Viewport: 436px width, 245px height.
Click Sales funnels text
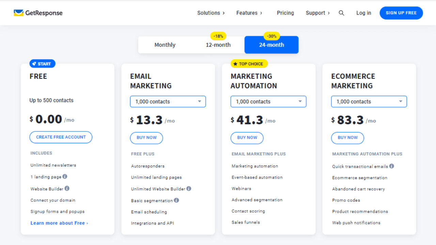tap(246, 222)
